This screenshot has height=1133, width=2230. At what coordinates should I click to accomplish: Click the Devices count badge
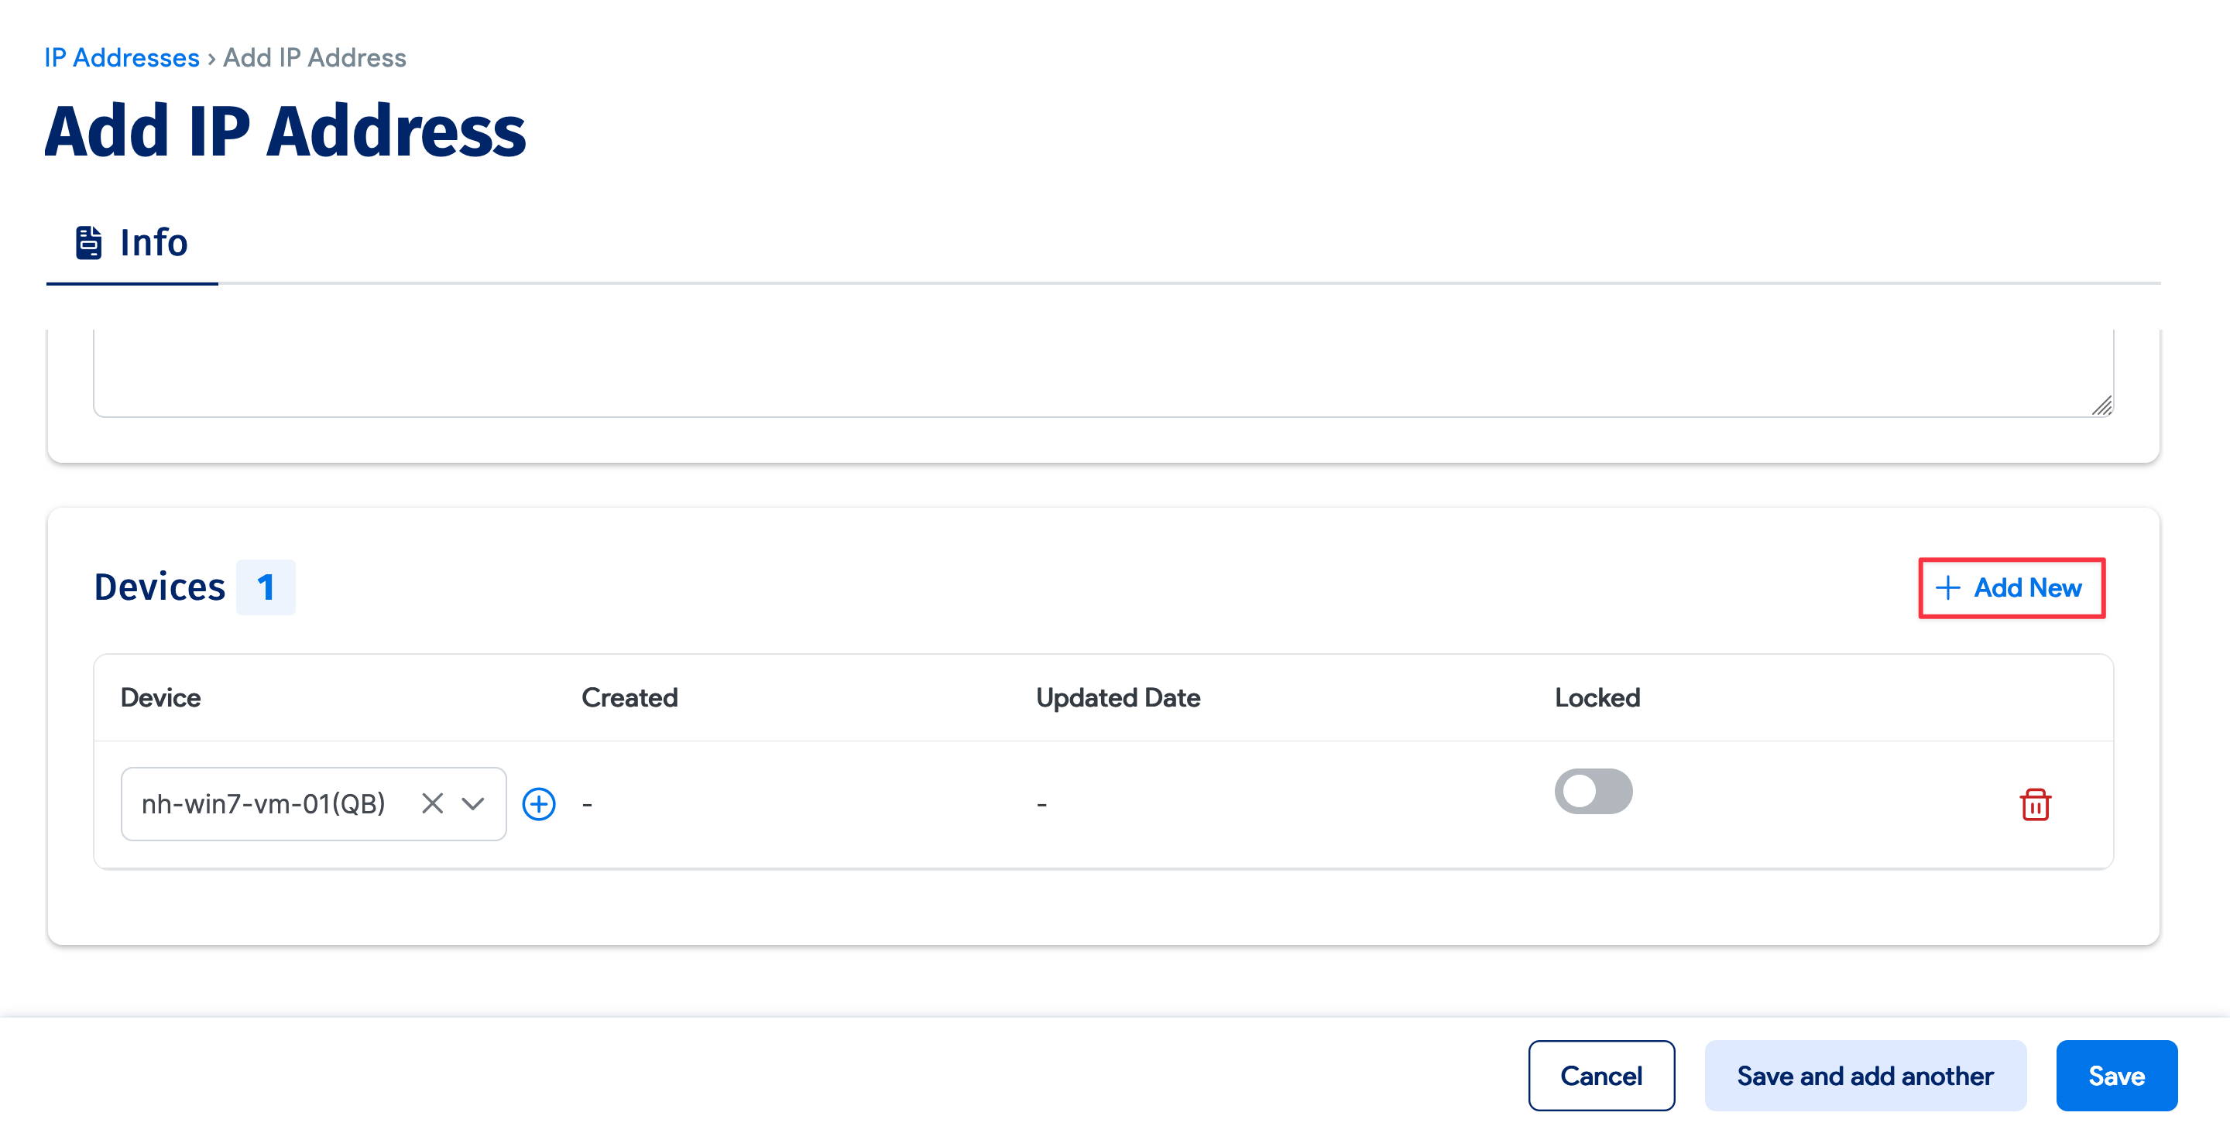click(266, 587)
